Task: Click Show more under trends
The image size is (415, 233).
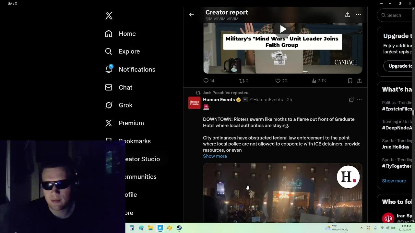Action: 394,181
